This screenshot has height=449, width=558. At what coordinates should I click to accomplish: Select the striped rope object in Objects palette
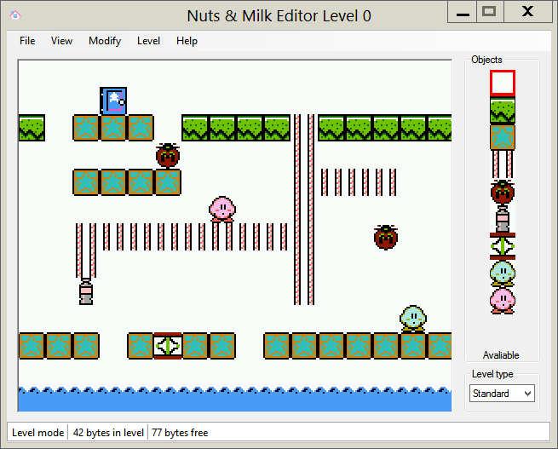point(502,164)
